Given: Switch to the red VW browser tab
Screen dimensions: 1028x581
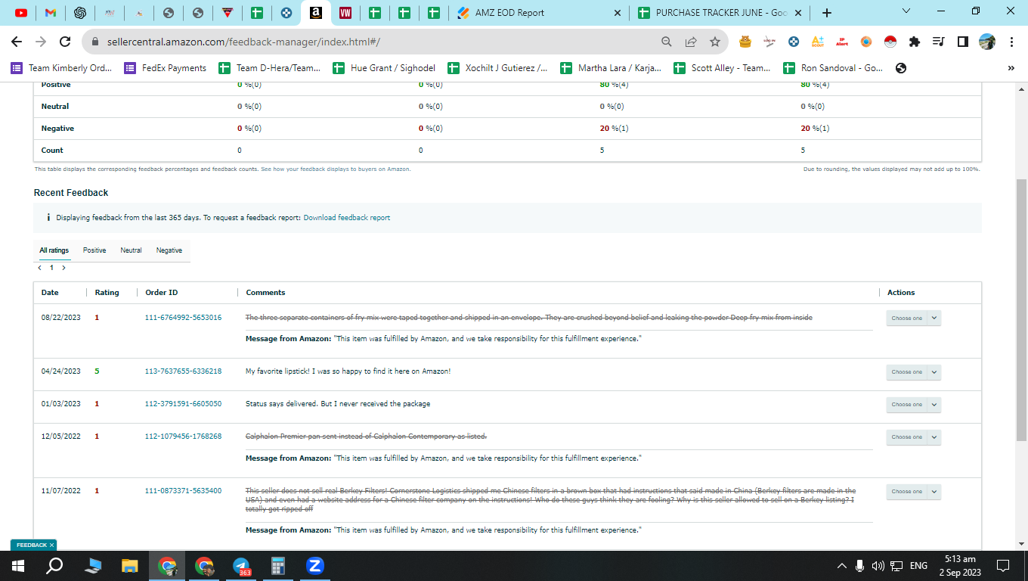Looking at the screenshot, I should (x=345, y=13).
